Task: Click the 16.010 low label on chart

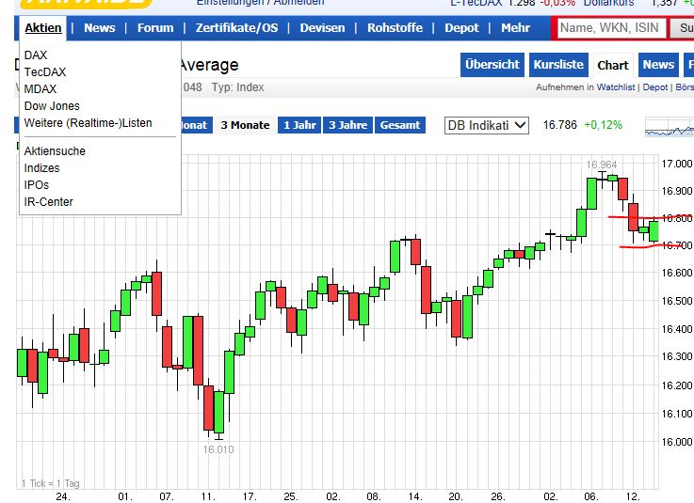Action: pos(218,449)
